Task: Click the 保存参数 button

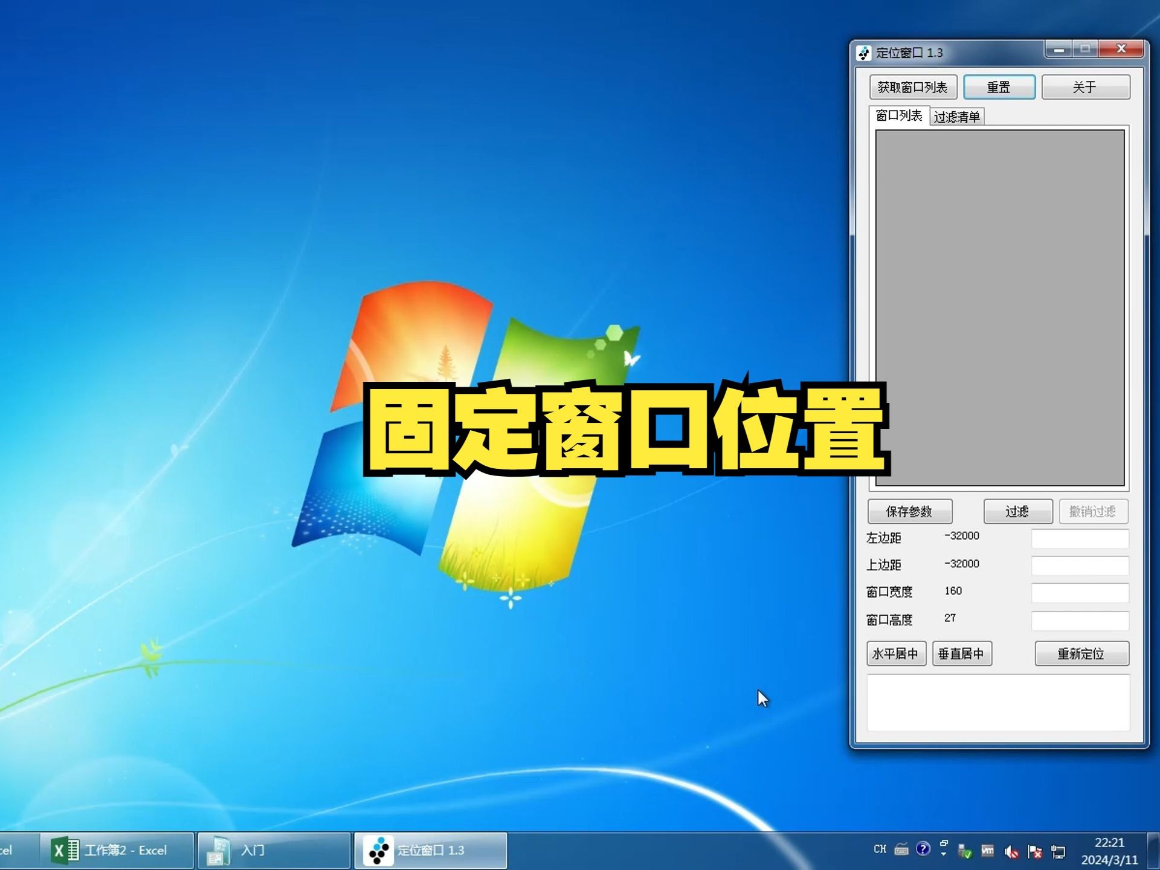Action: point(909,512)
